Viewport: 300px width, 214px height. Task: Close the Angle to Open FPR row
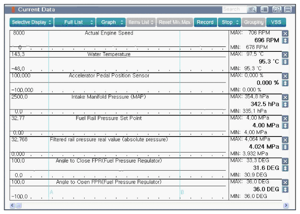pos(285,182)
